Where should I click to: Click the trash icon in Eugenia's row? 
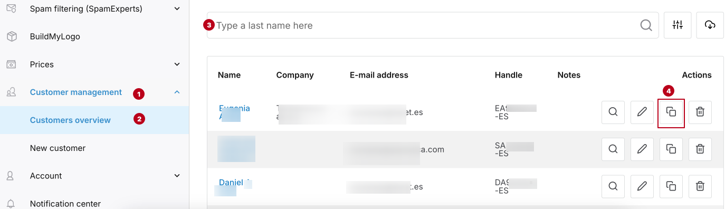click(x=700, y=112)
